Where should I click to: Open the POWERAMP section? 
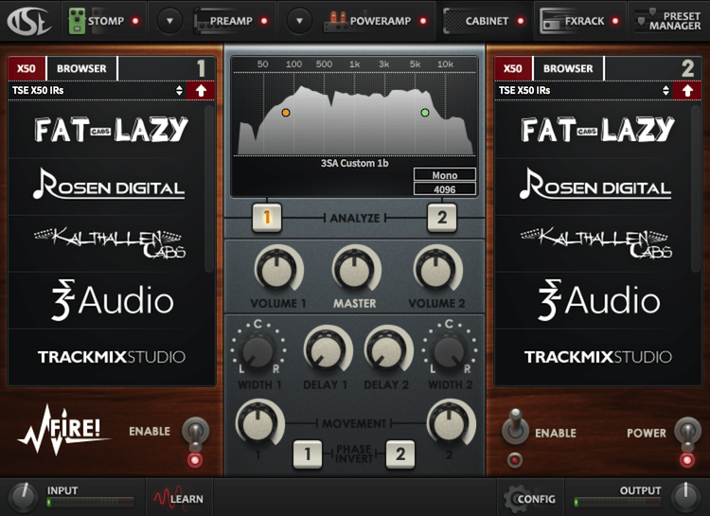[x=381, y=21]
